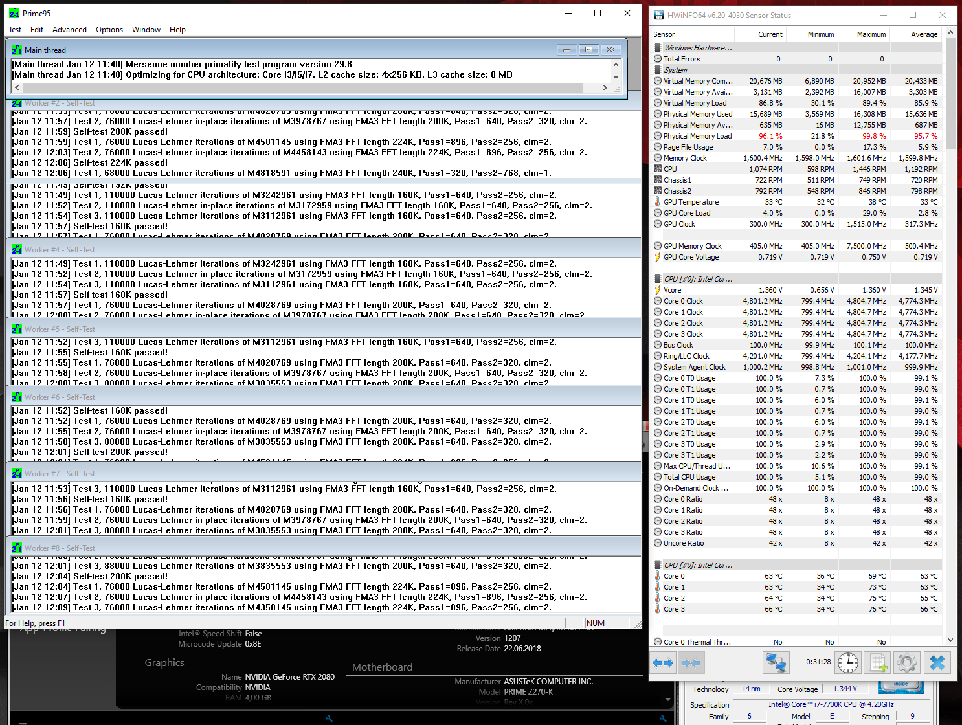Click the Worker #7 window icon
Viewport: 962px width, 725px height.
click(17, 473)
